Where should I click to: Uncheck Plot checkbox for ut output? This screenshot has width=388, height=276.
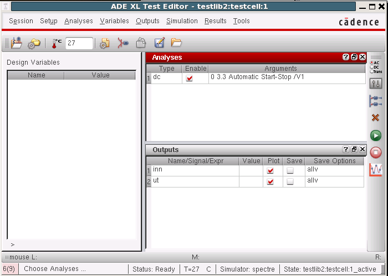tap(270, 181)
